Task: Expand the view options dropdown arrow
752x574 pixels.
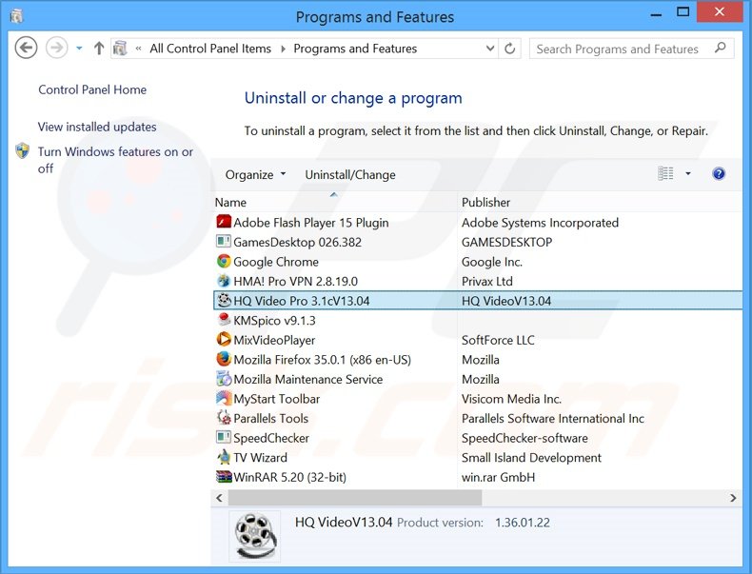Action: click(687, 173)
